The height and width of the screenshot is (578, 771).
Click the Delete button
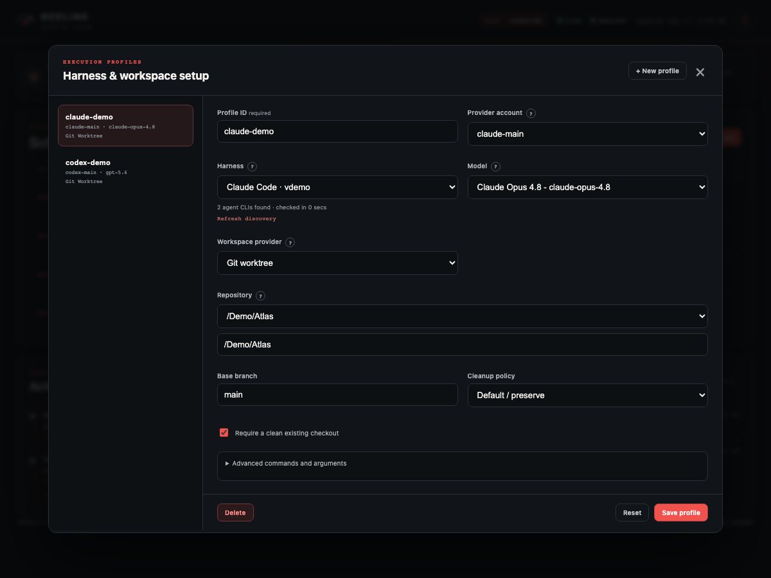point(235,512)
